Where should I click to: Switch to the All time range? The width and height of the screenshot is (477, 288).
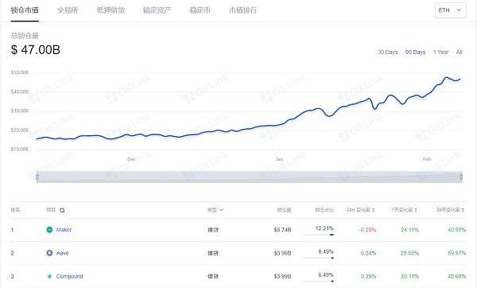pyautogui.click(x=459, y=52)
